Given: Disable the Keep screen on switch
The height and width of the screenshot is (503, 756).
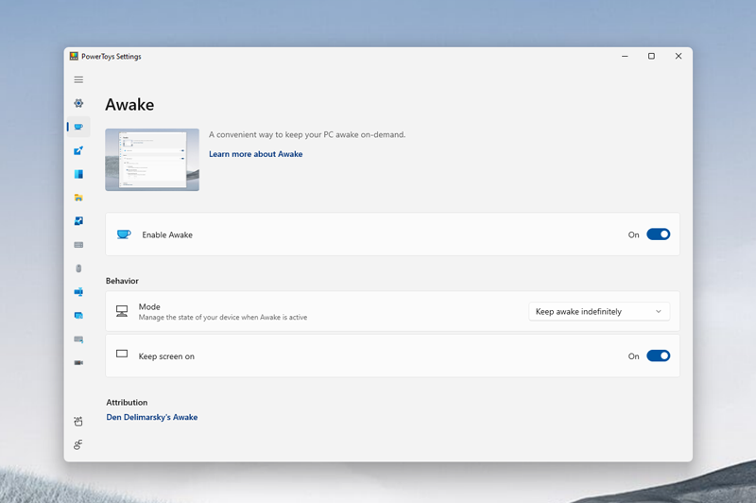Looking at the screenshot, I should [658, 356].
